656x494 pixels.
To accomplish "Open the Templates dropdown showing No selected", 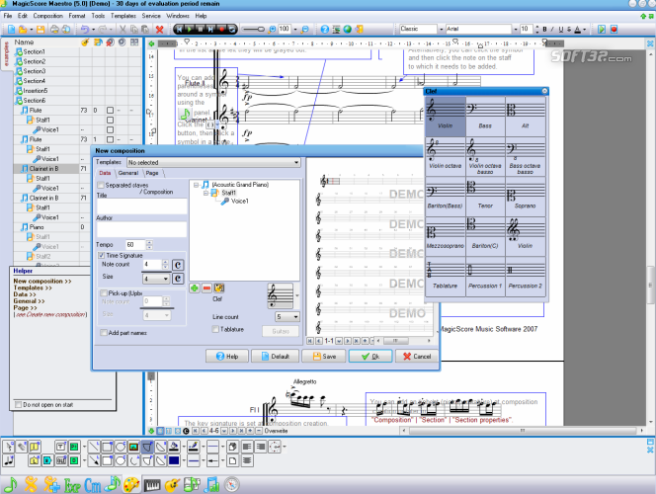I will (x=213, y=162).
